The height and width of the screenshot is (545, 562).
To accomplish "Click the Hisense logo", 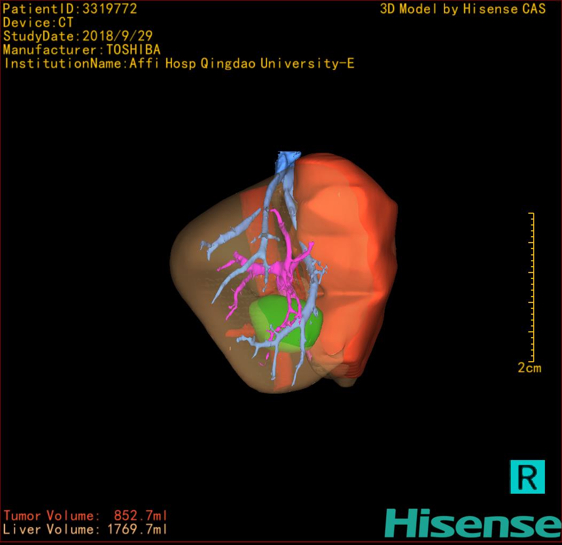I will (x=473, y=523).
